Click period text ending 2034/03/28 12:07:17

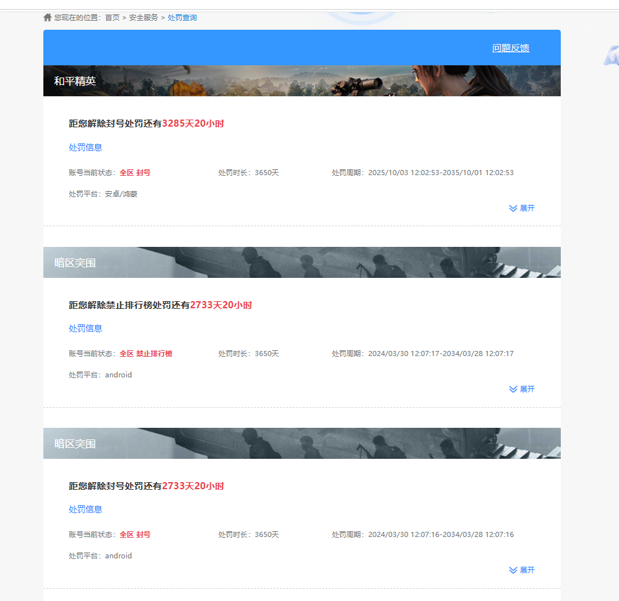[441, 353]
